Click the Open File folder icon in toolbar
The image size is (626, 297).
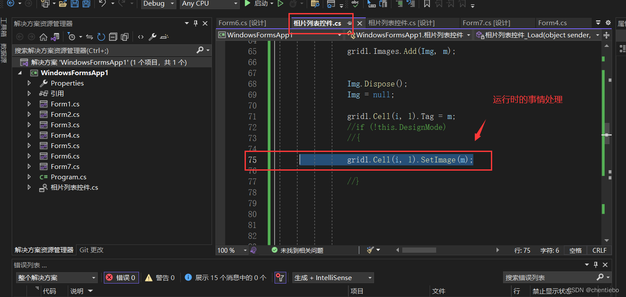click(x=63, y=3)
